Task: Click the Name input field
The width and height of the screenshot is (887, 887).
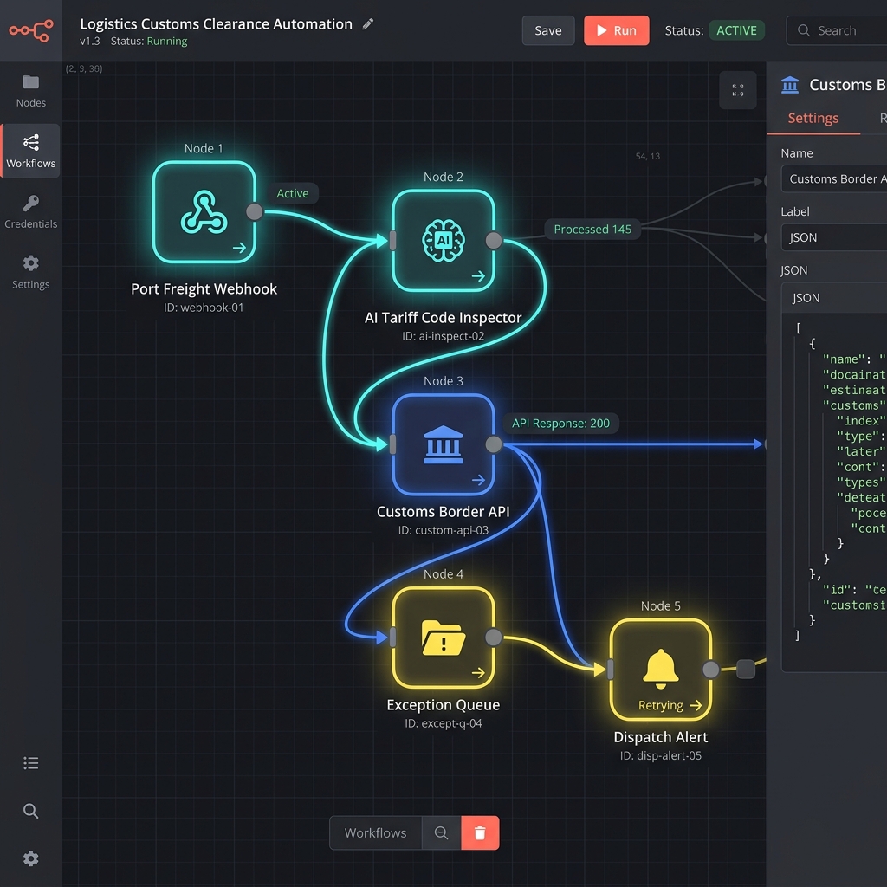Action: (834, 178)
